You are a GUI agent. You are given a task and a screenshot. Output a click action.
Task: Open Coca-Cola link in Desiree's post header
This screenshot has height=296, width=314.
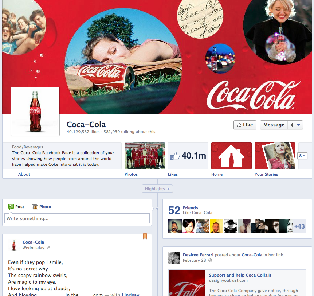click(252, 255)
